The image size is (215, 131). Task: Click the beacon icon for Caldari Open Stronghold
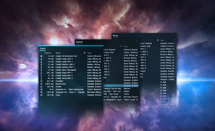pos(41,70)
